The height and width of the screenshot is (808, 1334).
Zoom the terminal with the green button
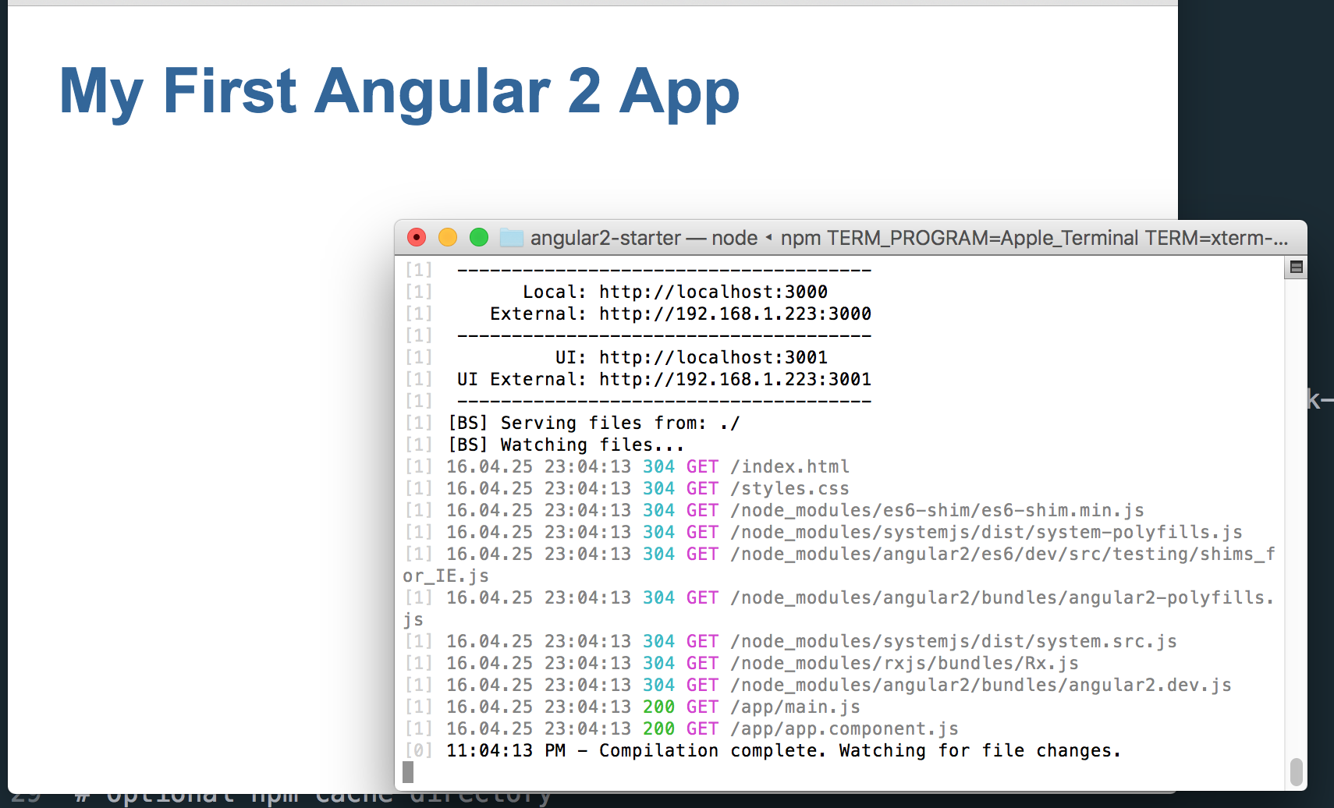[x=479, y=237]
